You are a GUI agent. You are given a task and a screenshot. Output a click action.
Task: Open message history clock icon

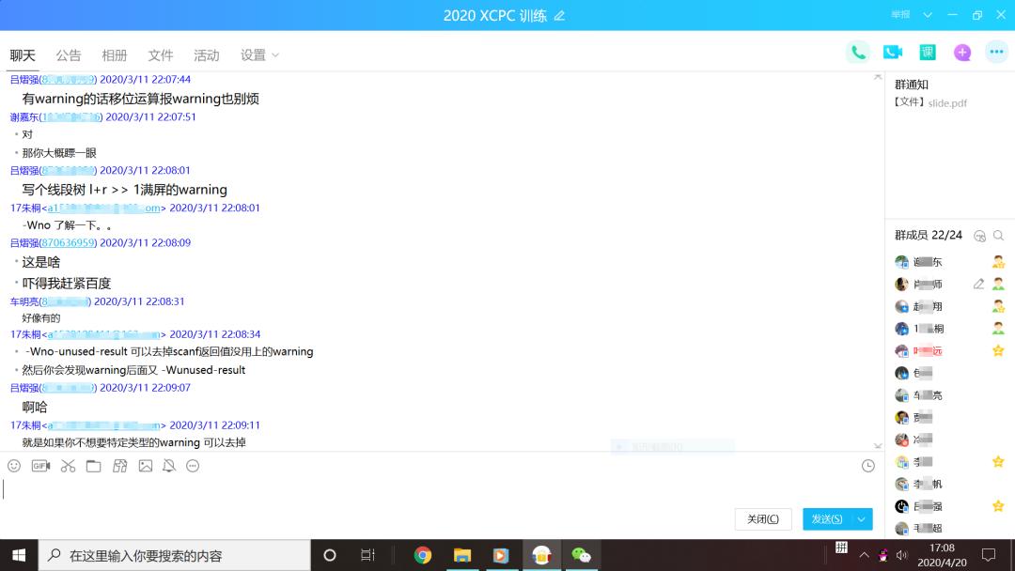click(x=868, y=466)
